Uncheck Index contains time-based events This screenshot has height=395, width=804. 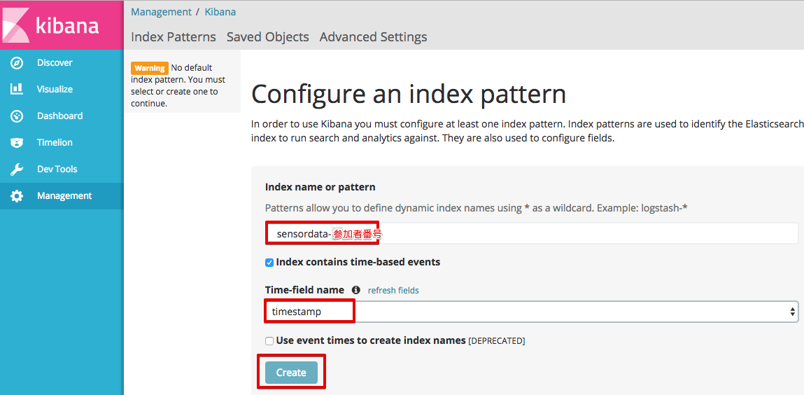click(x=269, y=262)
